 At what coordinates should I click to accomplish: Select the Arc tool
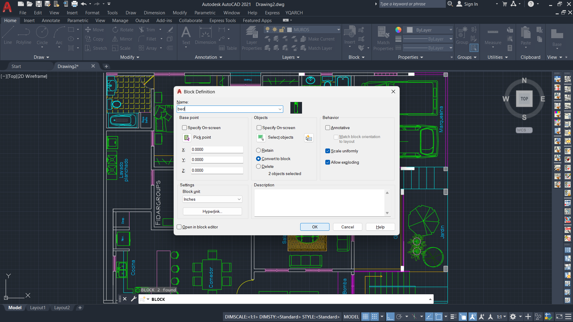click(59, 35)
